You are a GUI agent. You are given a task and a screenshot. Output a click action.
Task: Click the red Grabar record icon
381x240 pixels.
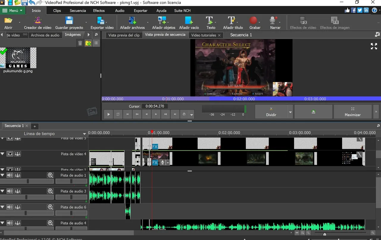[x=253, y=20]
